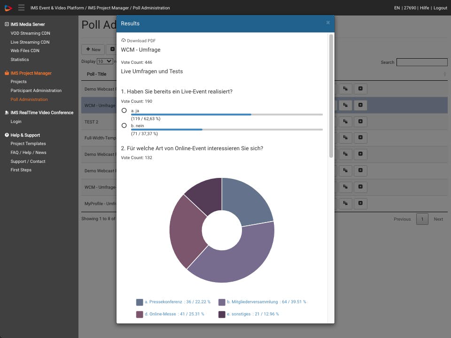This screenshot has height=338, width=451.
Task: Click the delete icon in TEST 2 row
Action: (x=360, y=121)
